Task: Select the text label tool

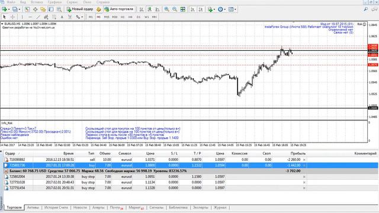Action: coord(70,17)
